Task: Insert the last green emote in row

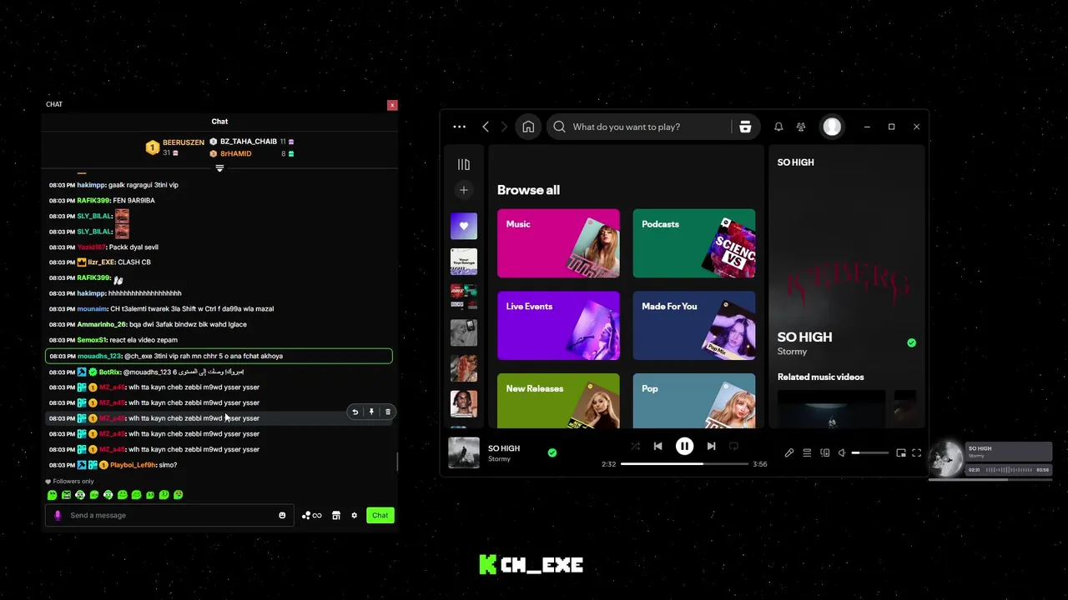Action: click(x=178, y=495)
